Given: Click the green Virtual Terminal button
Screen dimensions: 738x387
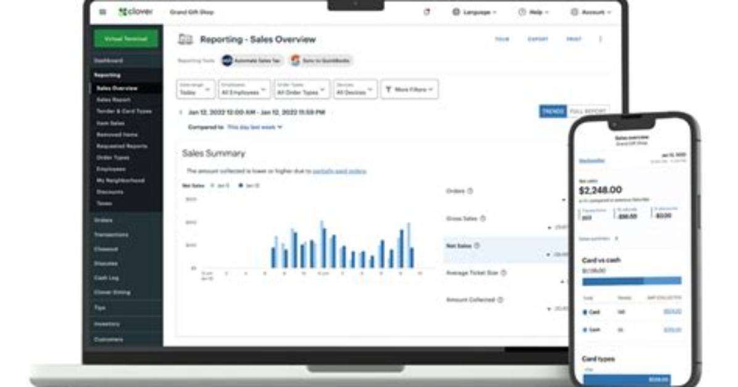Looking at the screenshot, I should 126,39.
